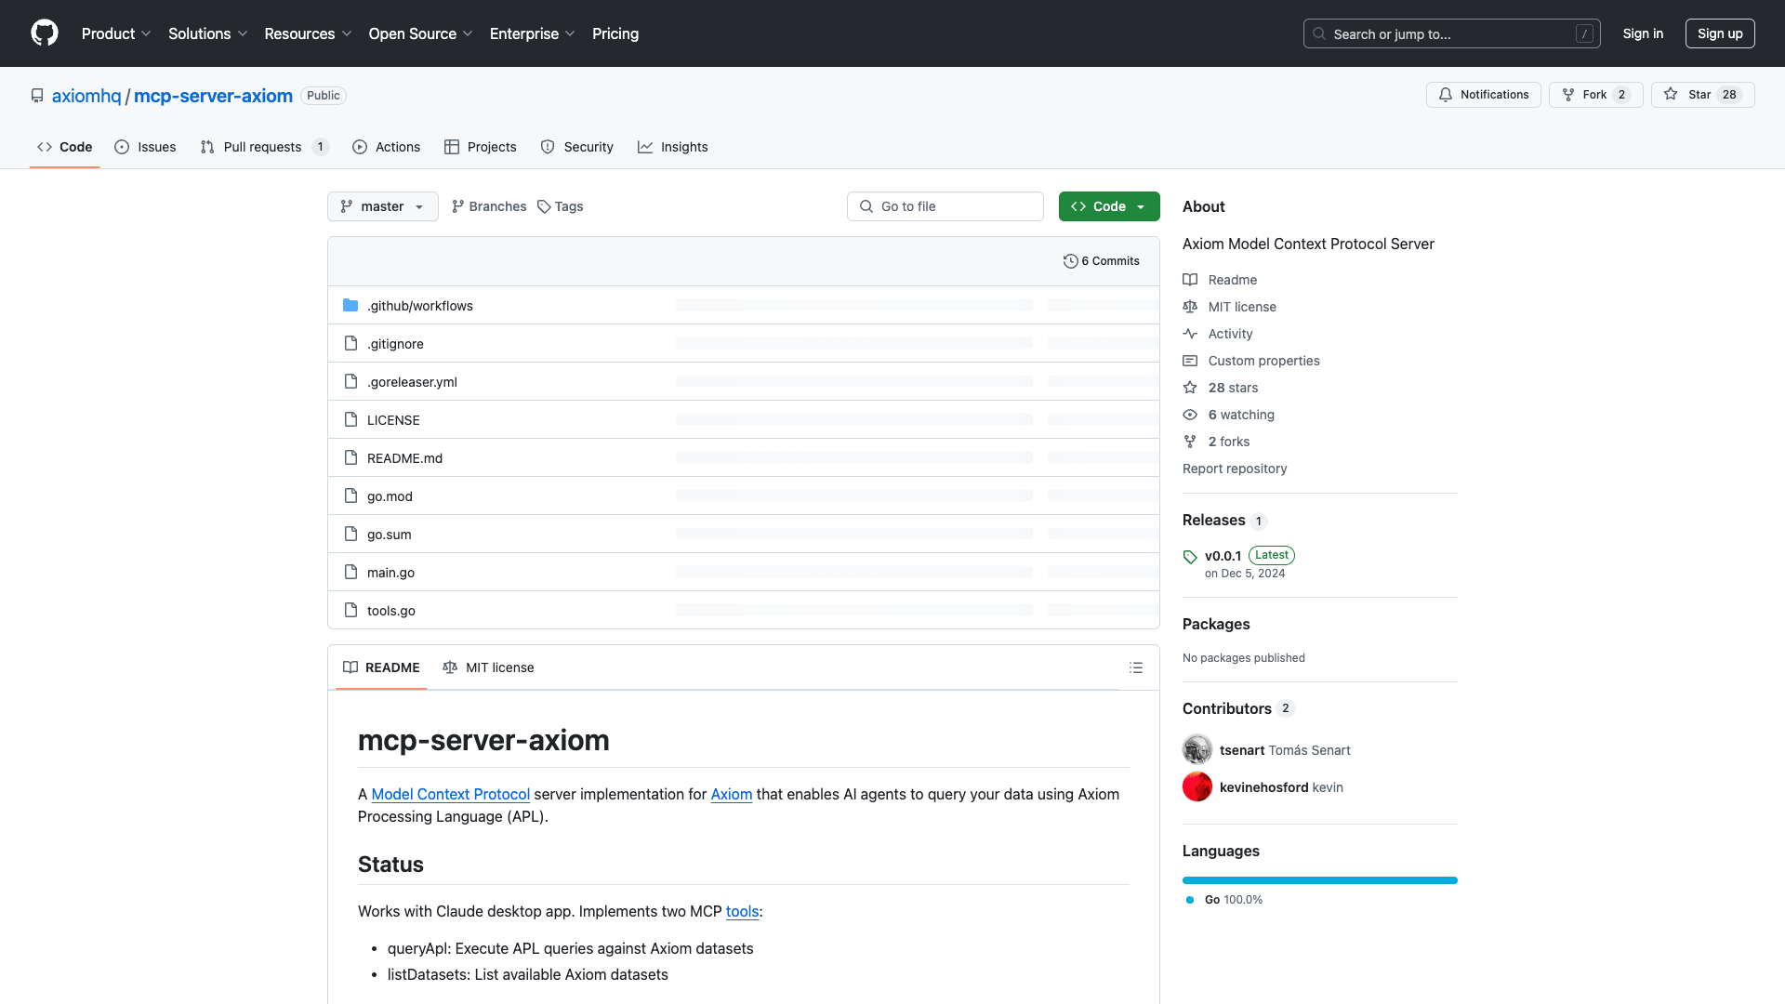This screenshot has height=1004, width=1785.
Task: Click the Watch eye icon for 6 watching
Action: click(1191, 415)
